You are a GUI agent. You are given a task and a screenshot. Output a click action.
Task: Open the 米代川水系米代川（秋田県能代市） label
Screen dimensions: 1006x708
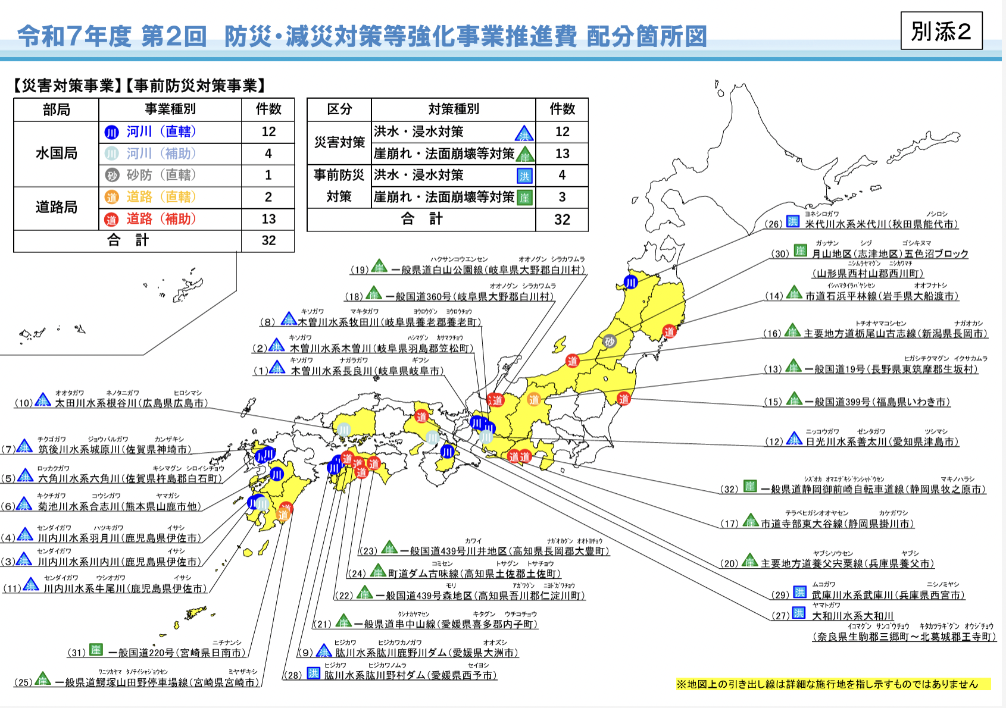point(882,224)
